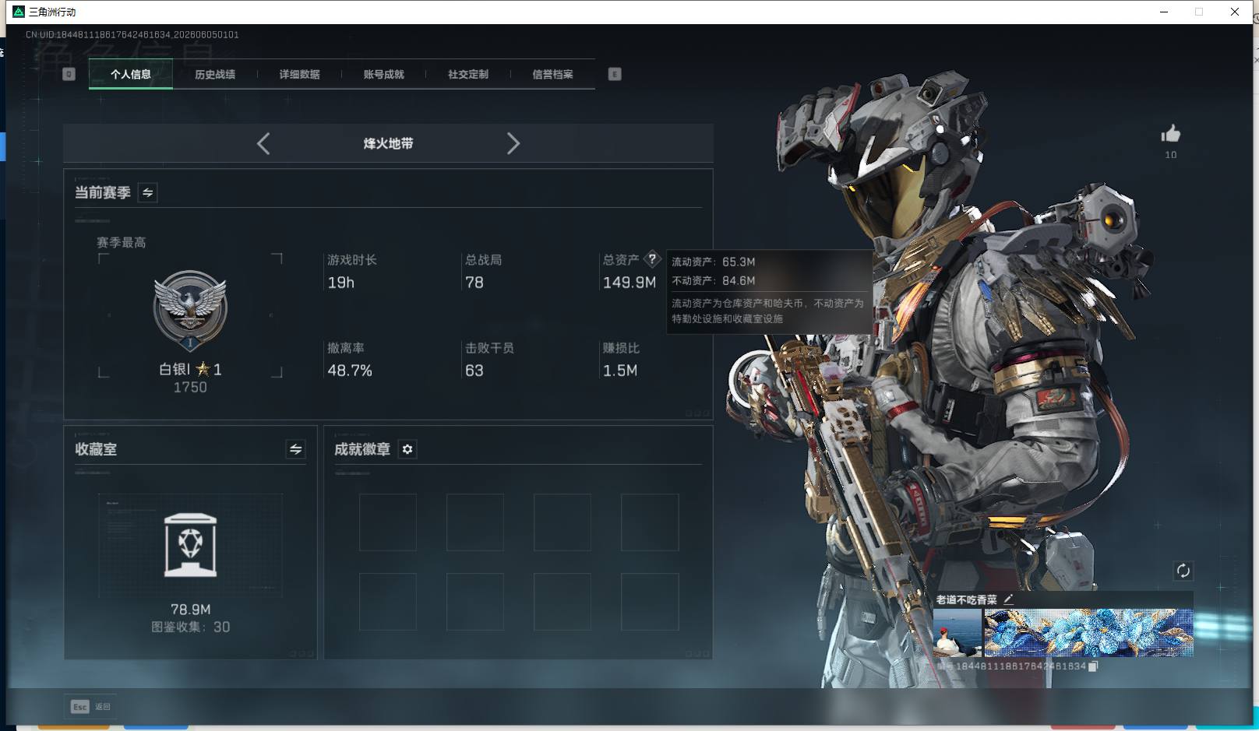1259x731 pixels.
Task: Click the 总资产 149.9M value
Action: (629, 283)
